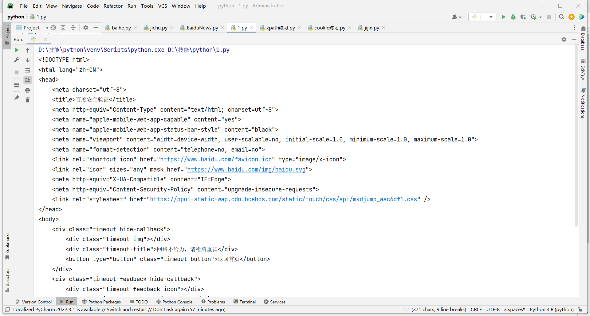Open the baidu favicon.ico link
The height and width of the screenshot is (316, 590).
pos(216,159)
